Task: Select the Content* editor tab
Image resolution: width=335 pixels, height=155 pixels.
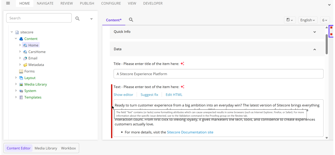Action: click(114, 20)
